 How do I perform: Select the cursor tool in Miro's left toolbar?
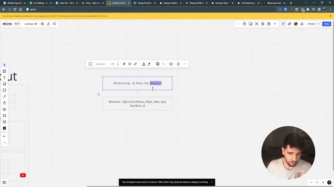4,65
